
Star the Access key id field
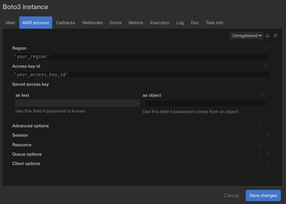pos(266,66)
